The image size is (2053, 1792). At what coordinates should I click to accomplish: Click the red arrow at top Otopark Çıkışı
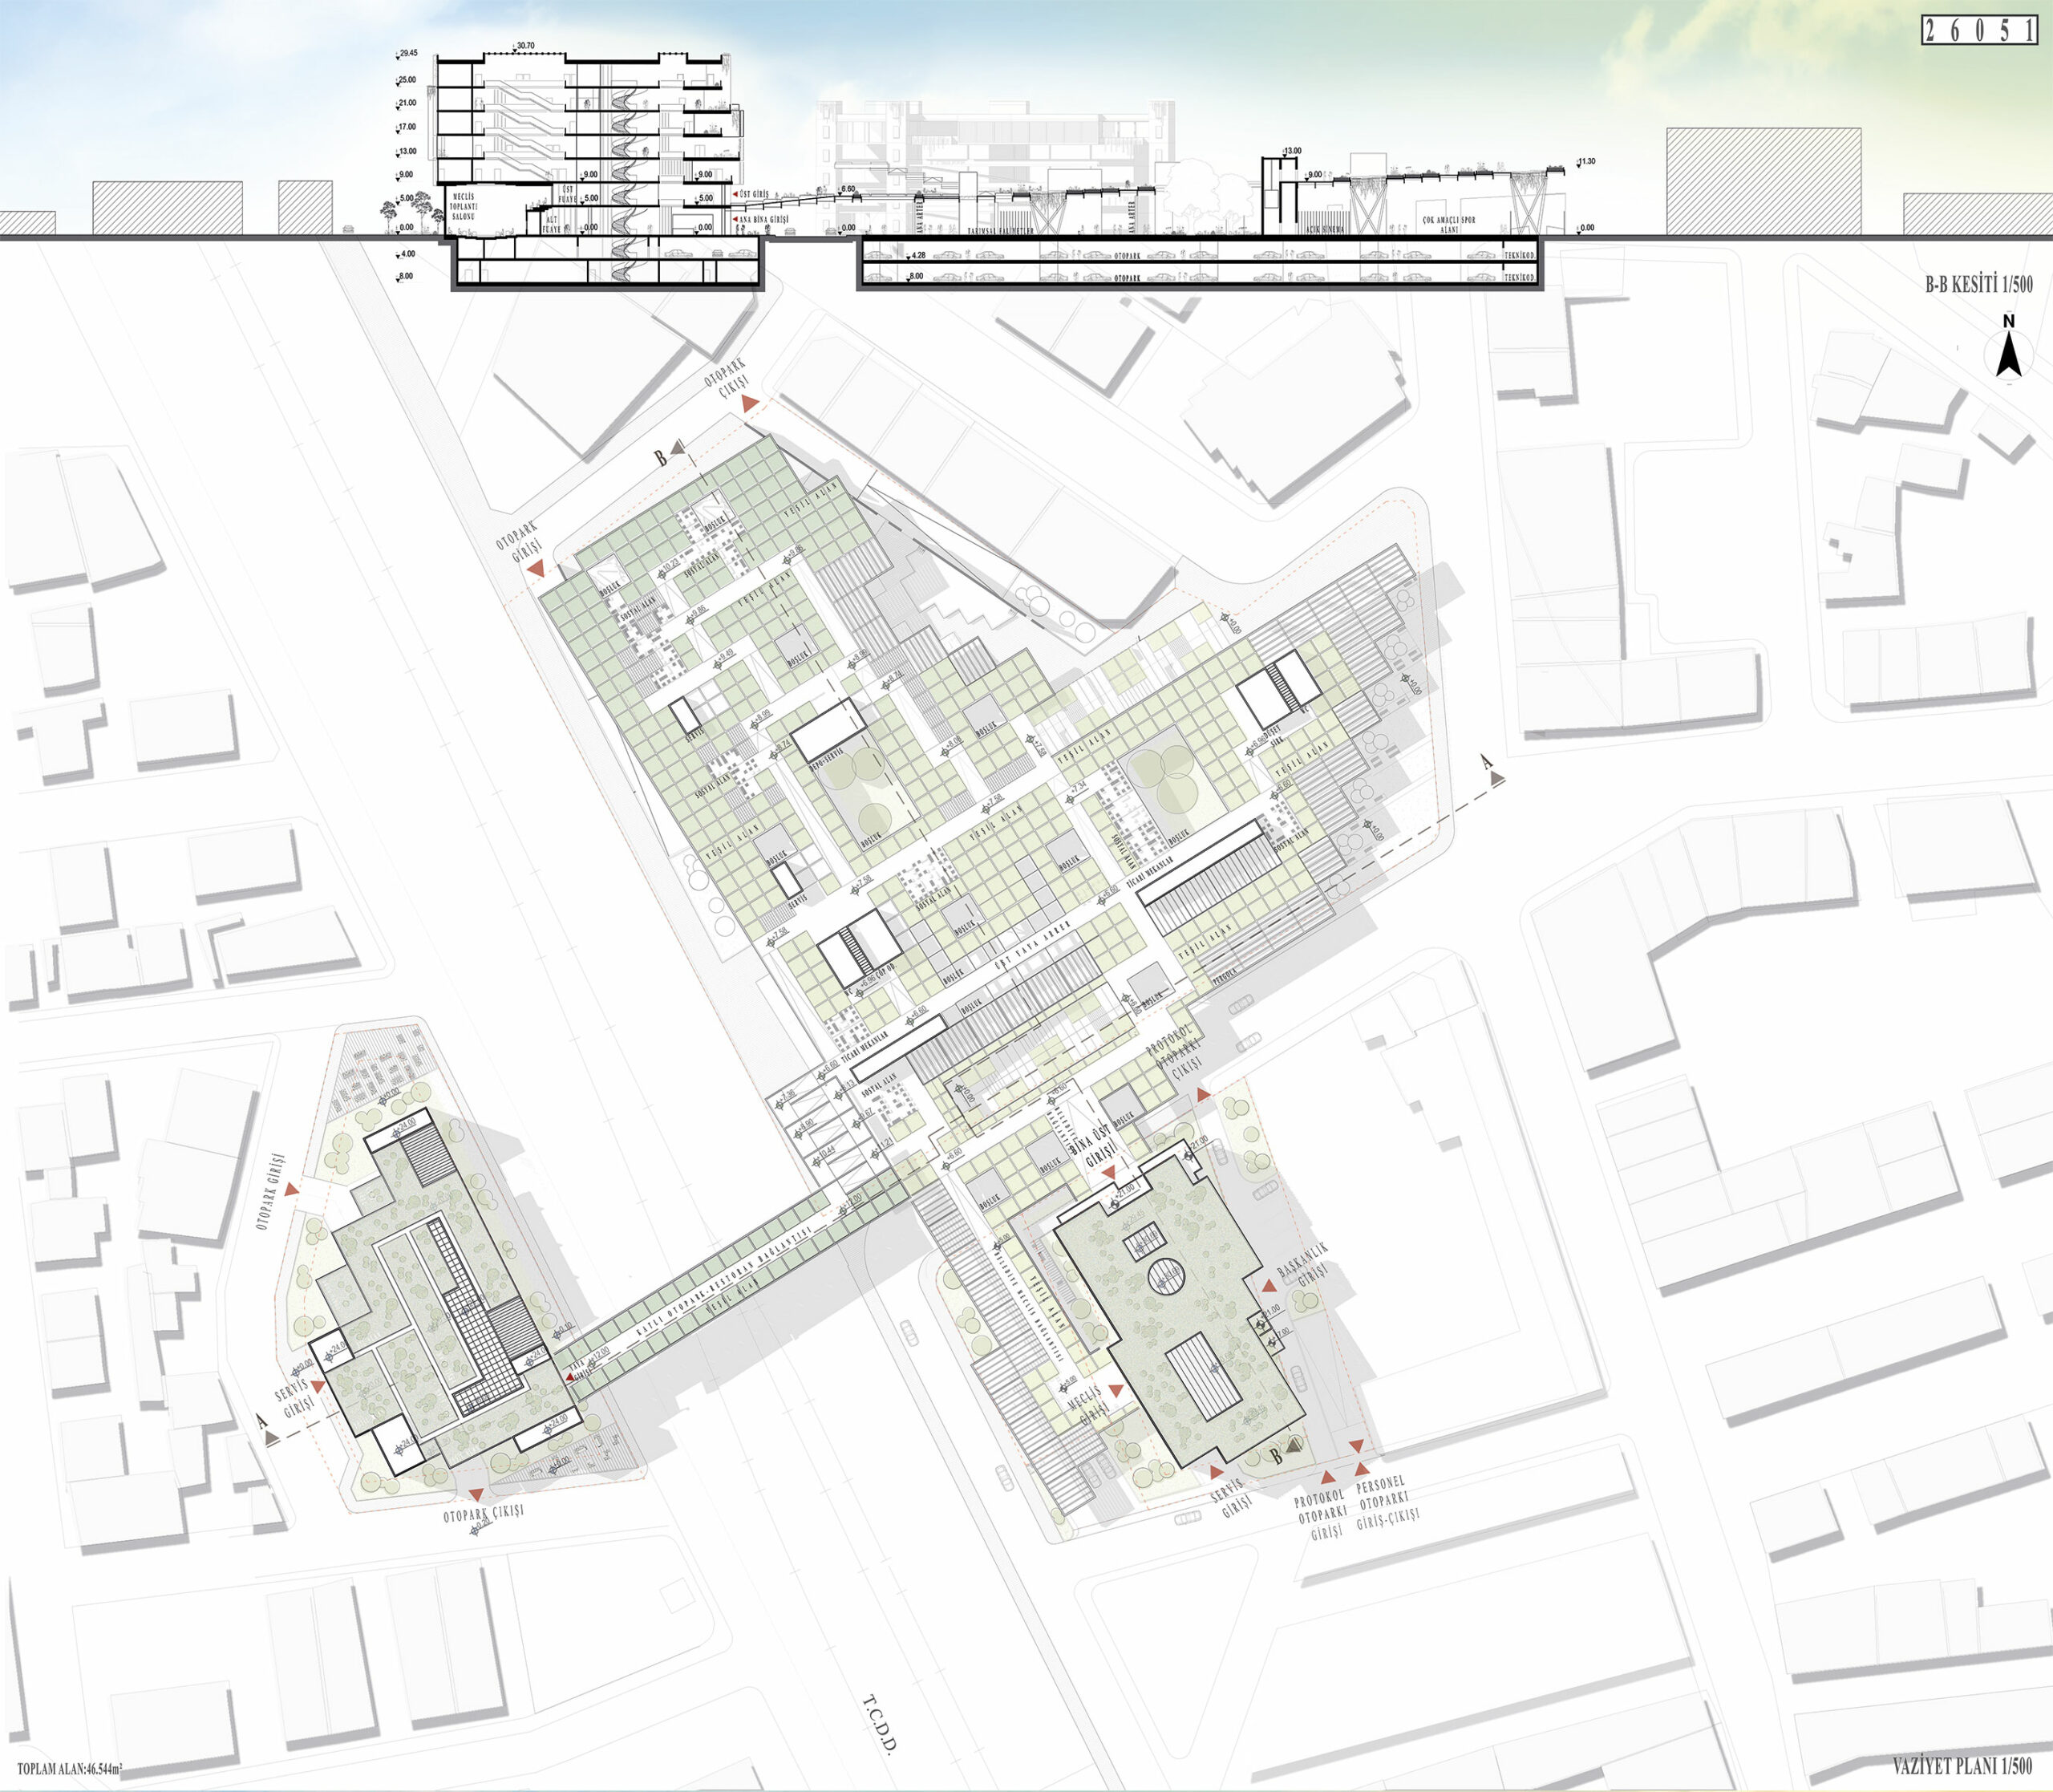(x=751, y=403)
